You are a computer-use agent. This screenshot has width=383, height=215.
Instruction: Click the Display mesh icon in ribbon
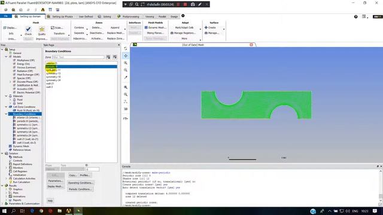[5, 28]
